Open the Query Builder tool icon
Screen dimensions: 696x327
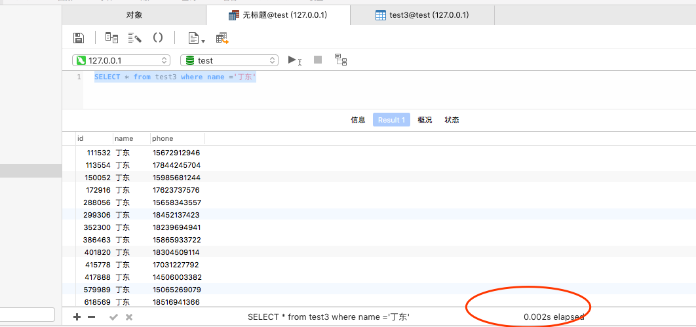[x=111, y=38]
